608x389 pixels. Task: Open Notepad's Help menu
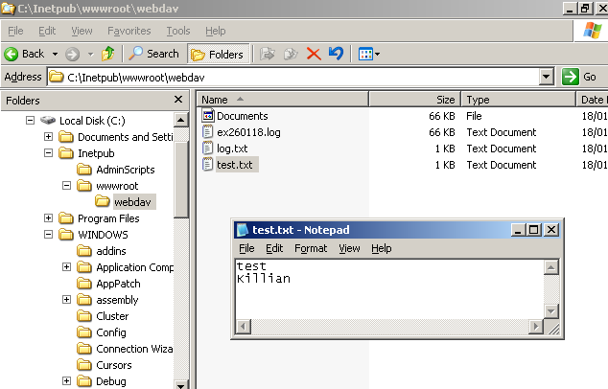click(x=382, y=248)
